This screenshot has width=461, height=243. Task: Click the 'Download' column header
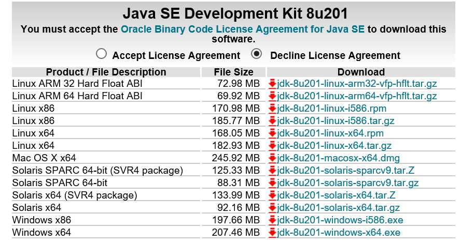click(361, 72)
